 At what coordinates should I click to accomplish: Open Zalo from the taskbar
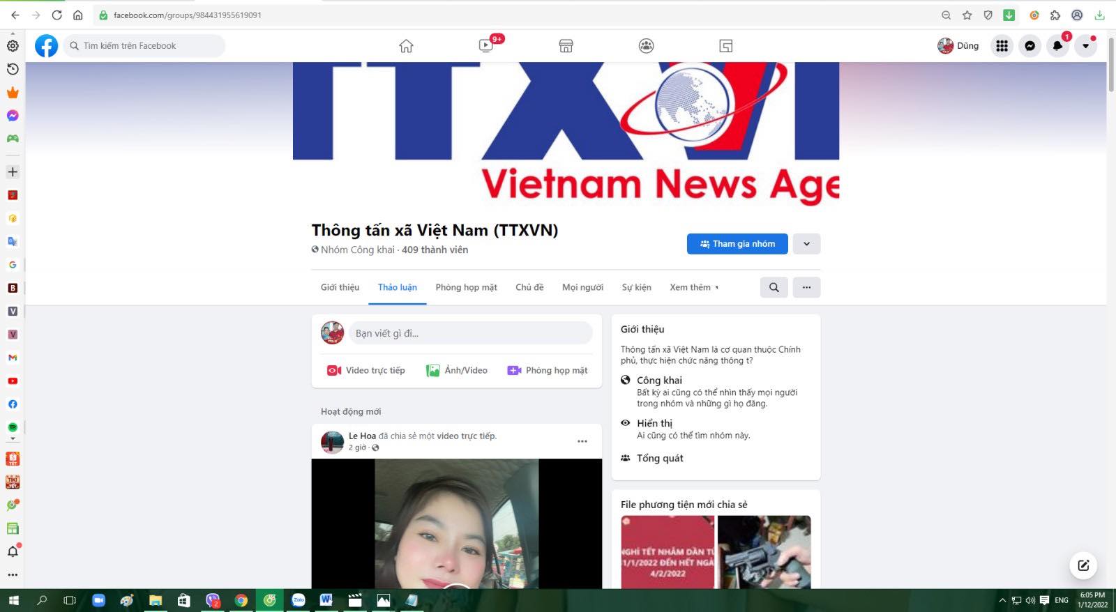[299, 600]
